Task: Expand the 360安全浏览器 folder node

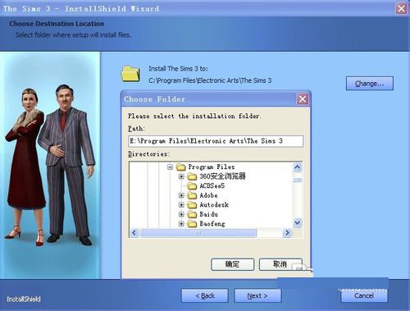Action: 181,176
